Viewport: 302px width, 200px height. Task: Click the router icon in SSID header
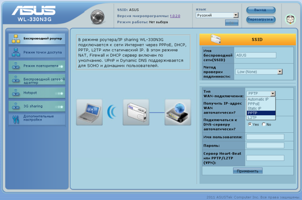(215, 39)
